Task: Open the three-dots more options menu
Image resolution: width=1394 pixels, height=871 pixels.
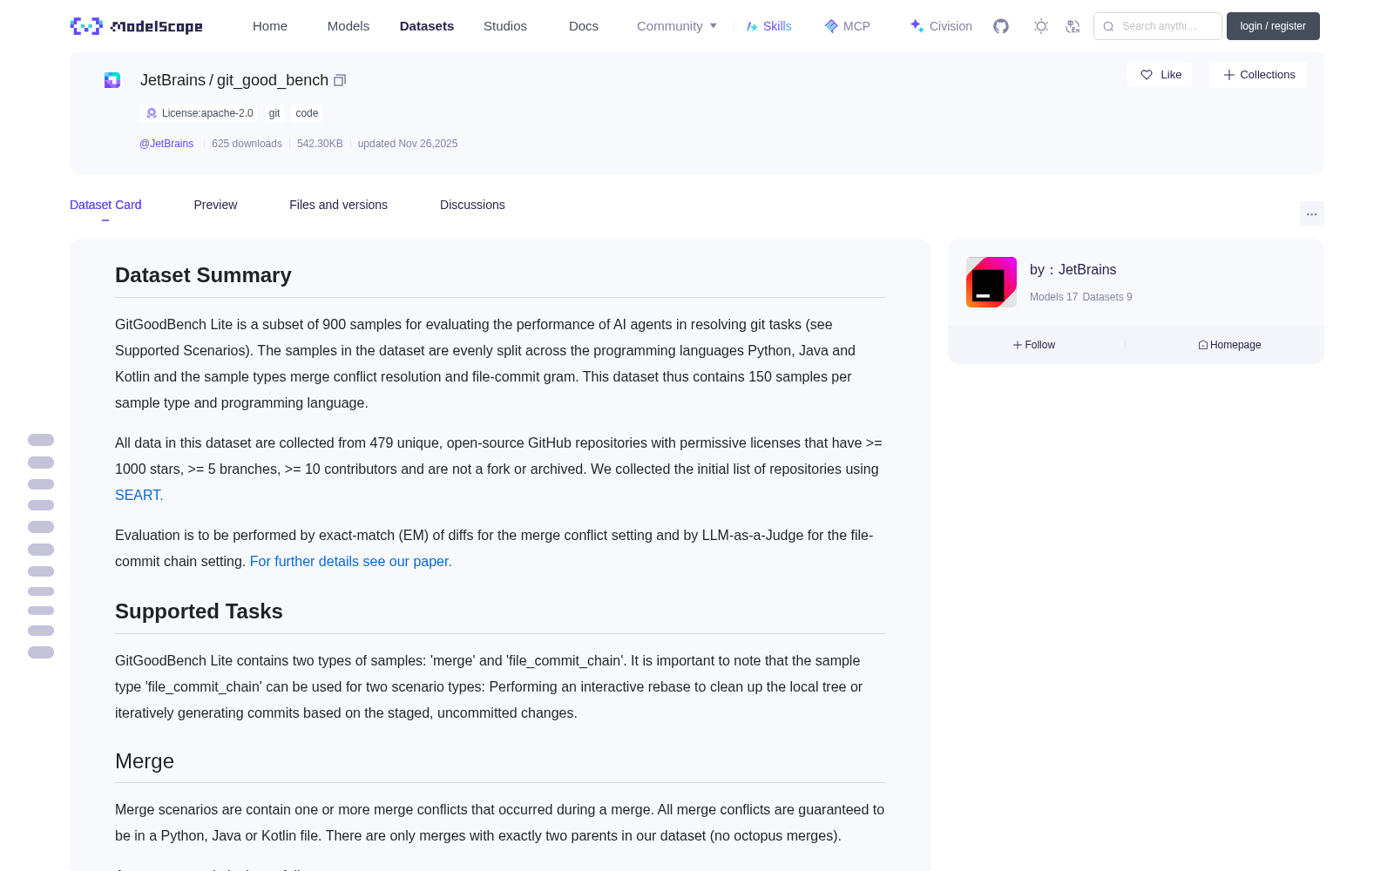Action: [x=1311, y=213]
